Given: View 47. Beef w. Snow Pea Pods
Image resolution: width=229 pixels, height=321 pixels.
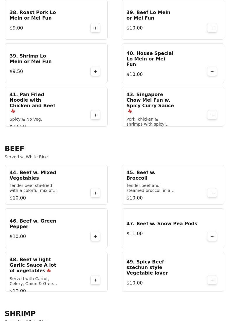Looking at the screenshot, I should point(162,224).
